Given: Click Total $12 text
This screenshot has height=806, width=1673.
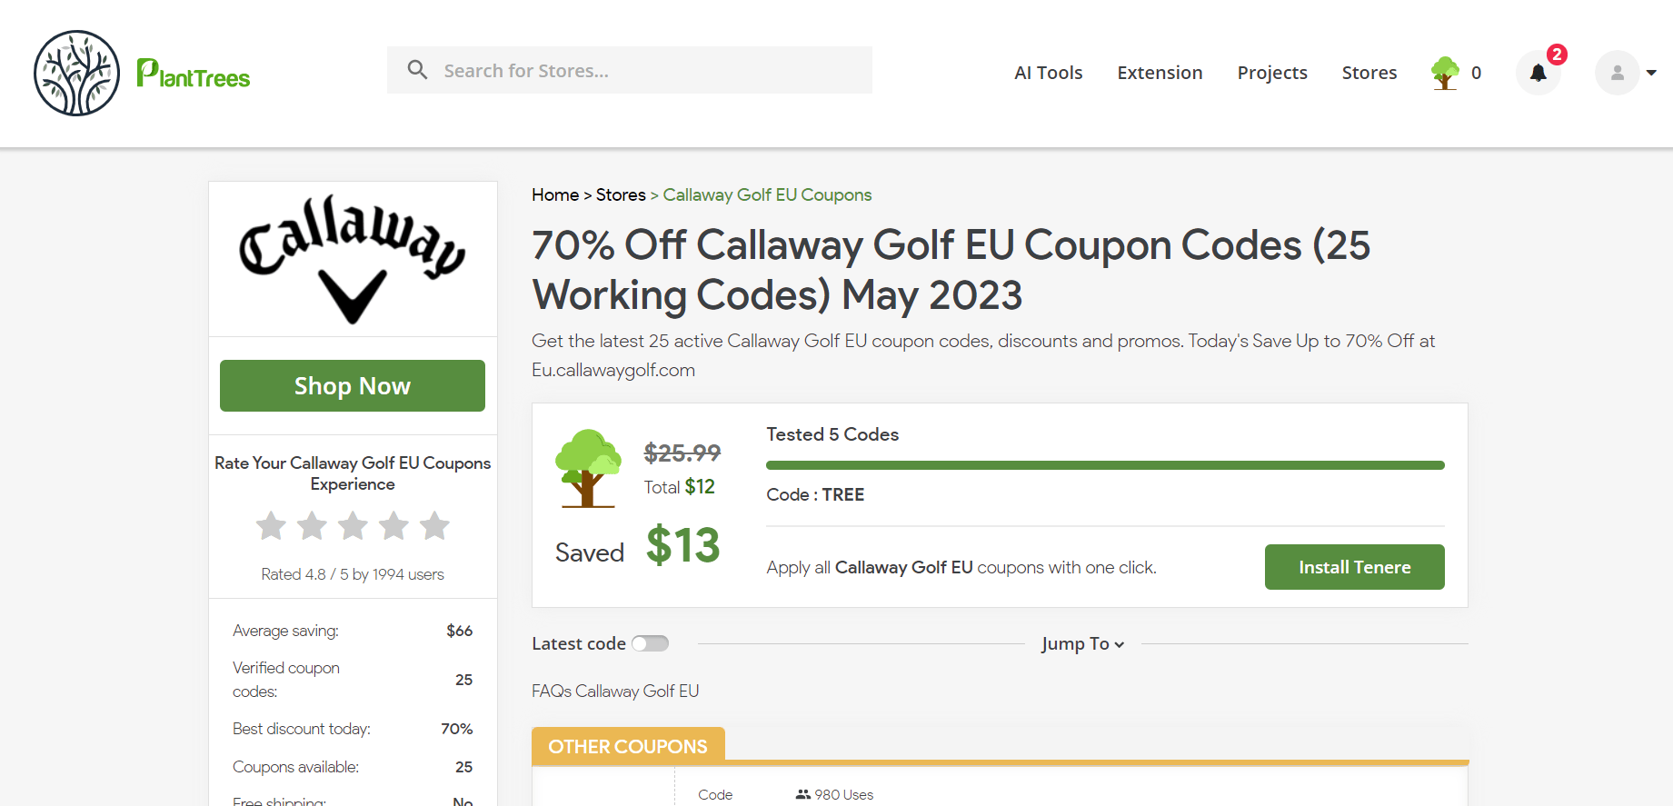Looking at the screenshot, I should point(680,487).
